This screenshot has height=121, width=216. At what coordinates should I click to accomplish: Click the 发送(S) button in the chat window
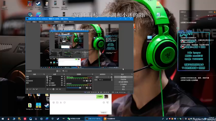104,112
